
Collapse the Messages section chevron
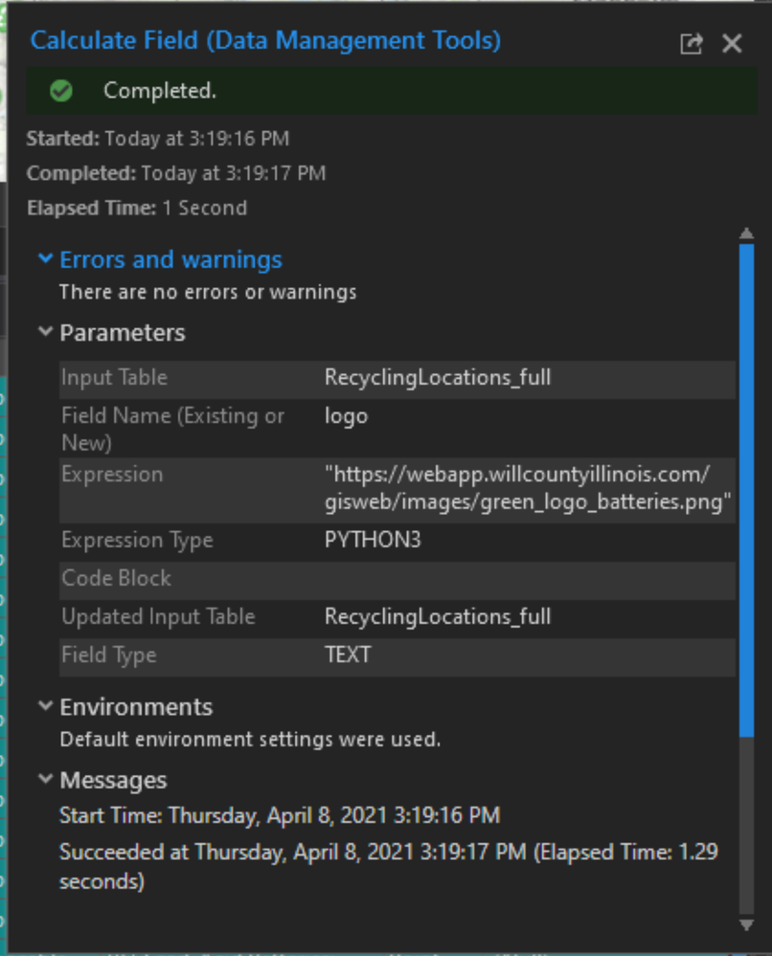45,780
